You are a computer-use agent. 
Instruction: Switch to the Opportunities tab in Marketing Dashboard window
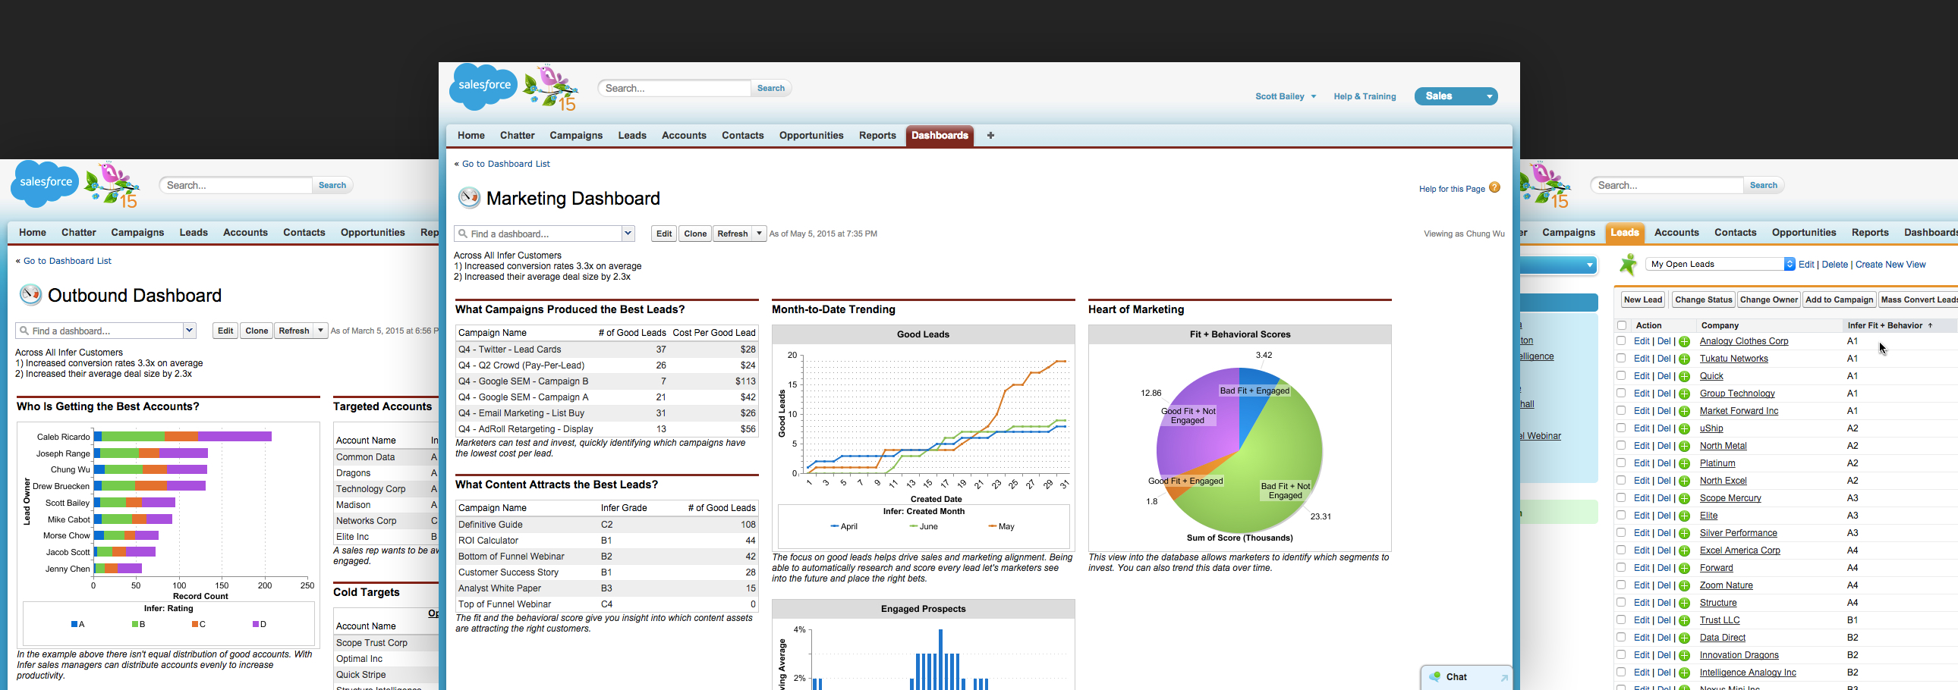[x=811, y=136]
